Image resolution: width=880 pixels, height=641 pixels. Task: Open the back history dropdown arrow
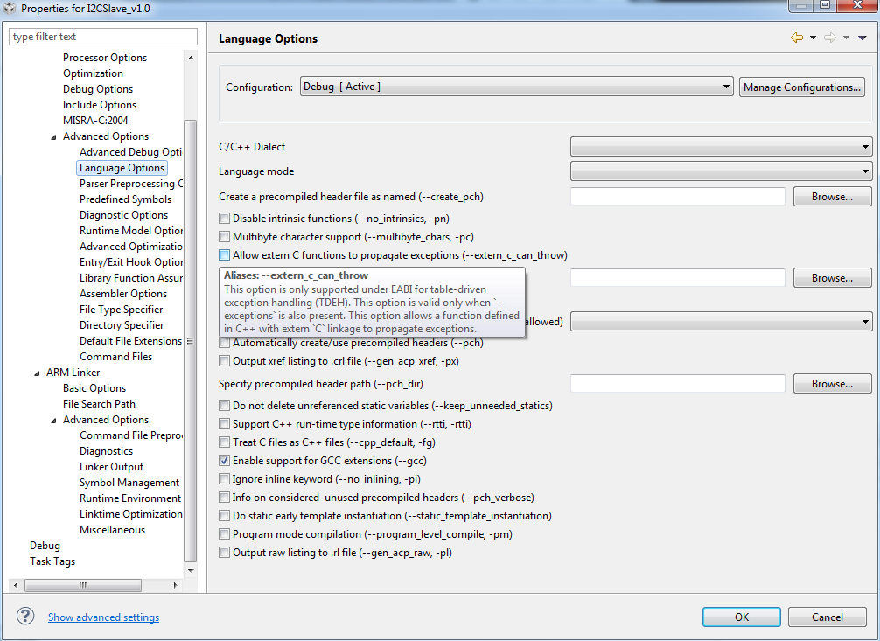[x=813, y=38]
